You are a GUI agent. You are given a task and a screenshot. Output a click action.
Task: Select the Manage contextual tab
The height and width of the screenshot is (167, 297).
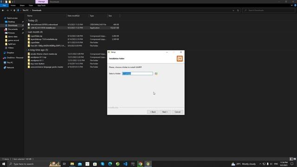(x=41, y=2)
